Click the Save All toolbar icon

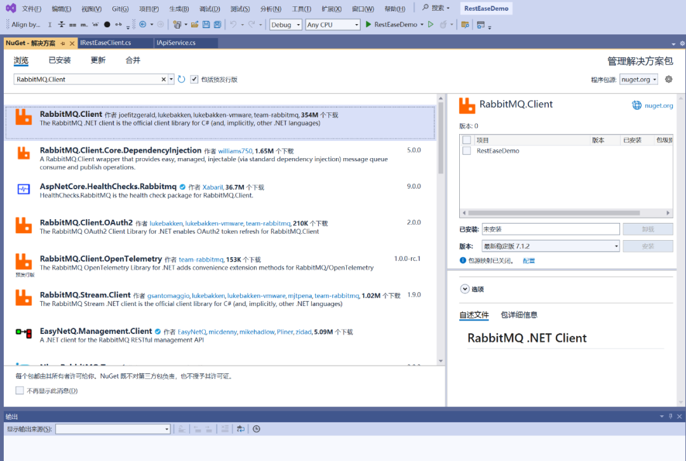217,25
